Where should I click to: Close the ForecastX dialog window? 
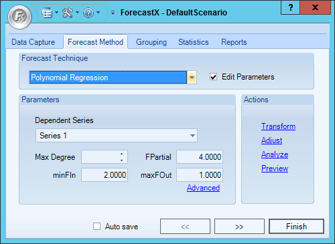pos(316,7)
